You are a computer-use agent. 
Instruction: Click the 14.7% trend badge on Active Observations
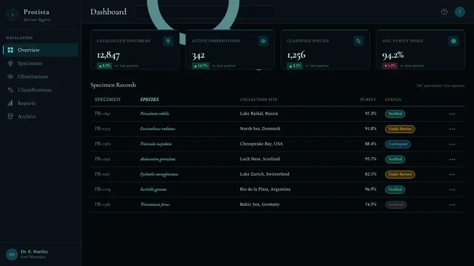(200, 66)
